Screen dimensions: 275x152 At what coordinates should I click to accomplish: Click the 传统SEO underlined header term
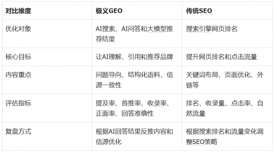click(x=199, y=11)
